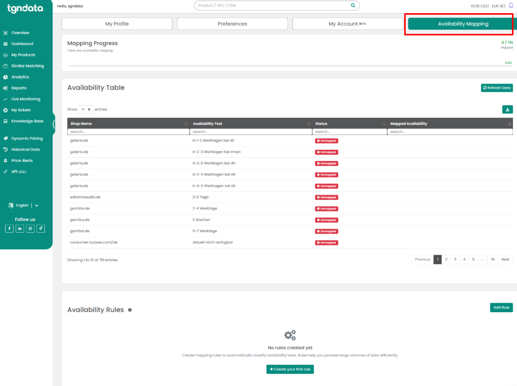Click the Refresh Data button
This screenshot has height=386, width=517.
[496, 88]
